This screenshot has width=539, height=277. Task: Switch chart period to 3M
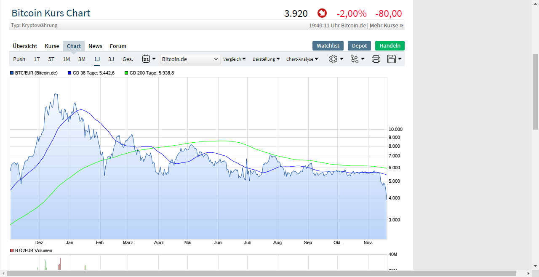tap(82, 59)
